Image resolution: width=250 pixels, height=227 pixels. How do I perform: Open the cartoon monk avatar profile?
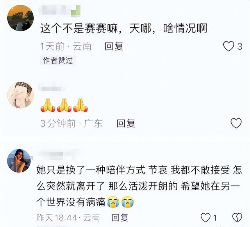(x=20, y=95)
